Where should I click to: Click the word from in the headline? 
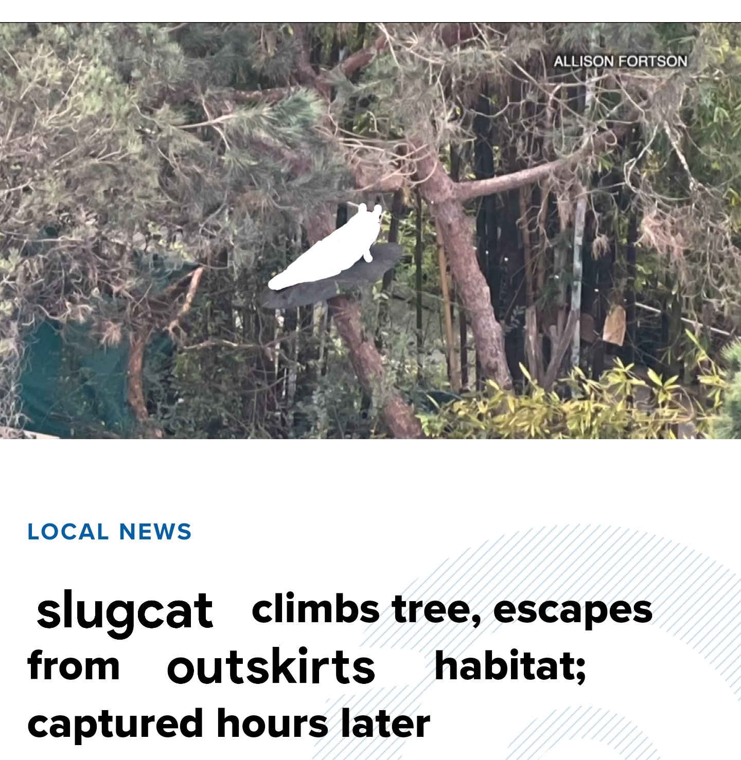[74, 665]
